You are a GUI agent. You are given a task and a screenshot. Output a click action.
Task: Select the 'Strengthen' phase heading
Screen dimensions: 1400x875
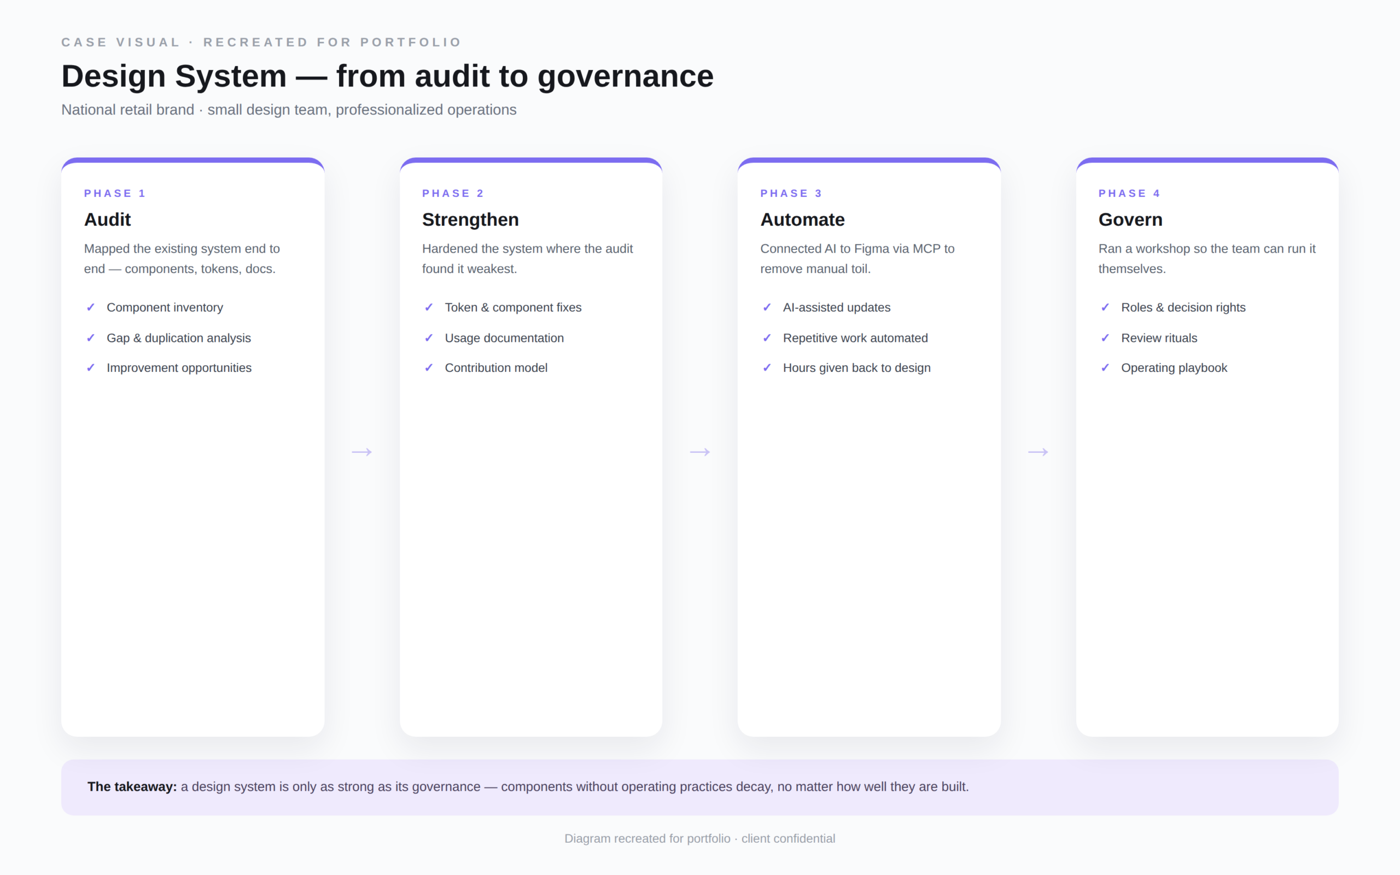tap(470, 220)
